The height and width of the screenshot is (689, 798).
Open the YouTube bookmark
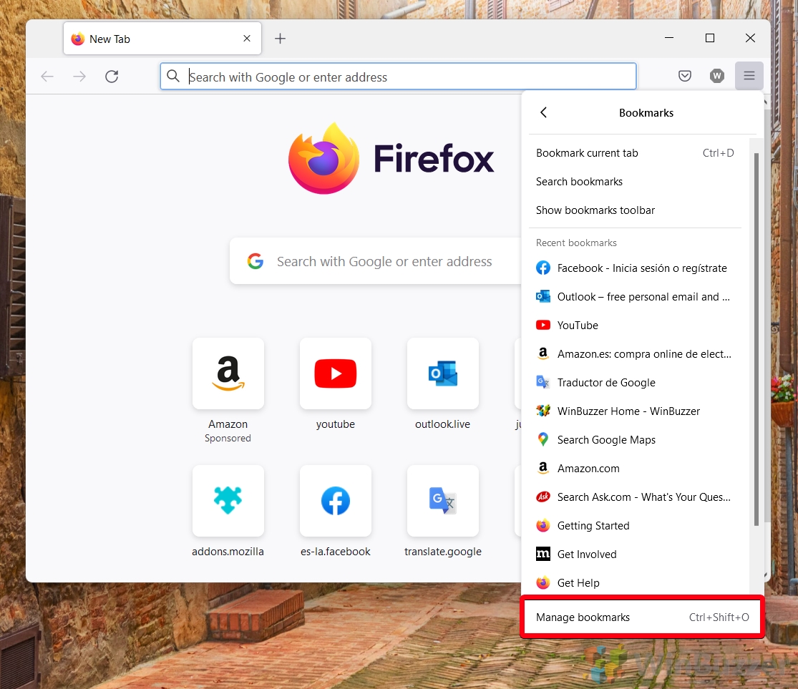point(635,325)
